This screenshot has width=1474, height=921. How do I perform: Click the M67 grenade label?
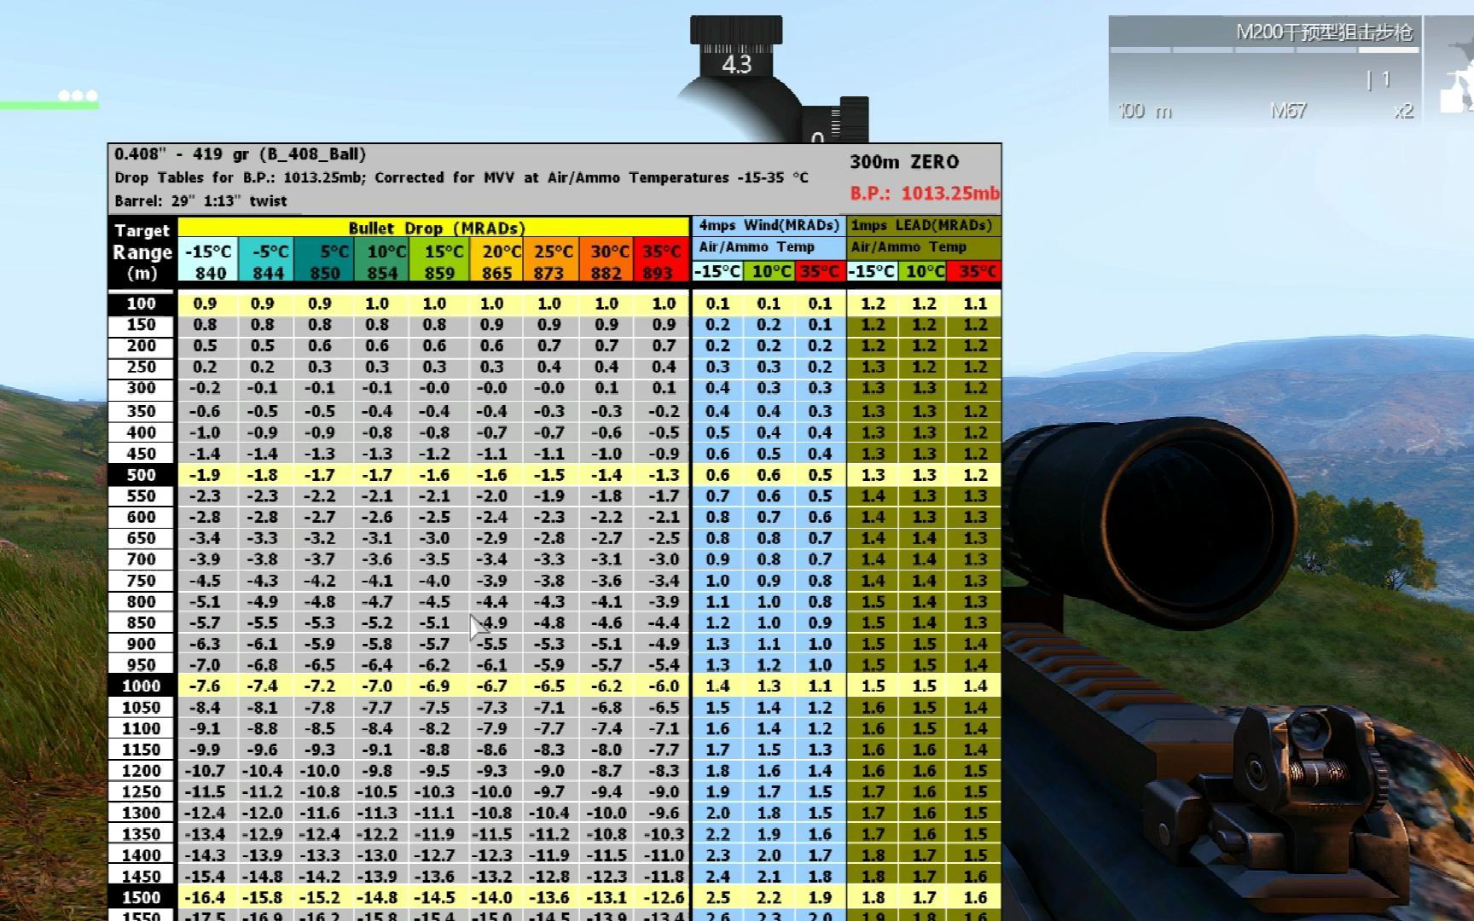coord(1288,111)
